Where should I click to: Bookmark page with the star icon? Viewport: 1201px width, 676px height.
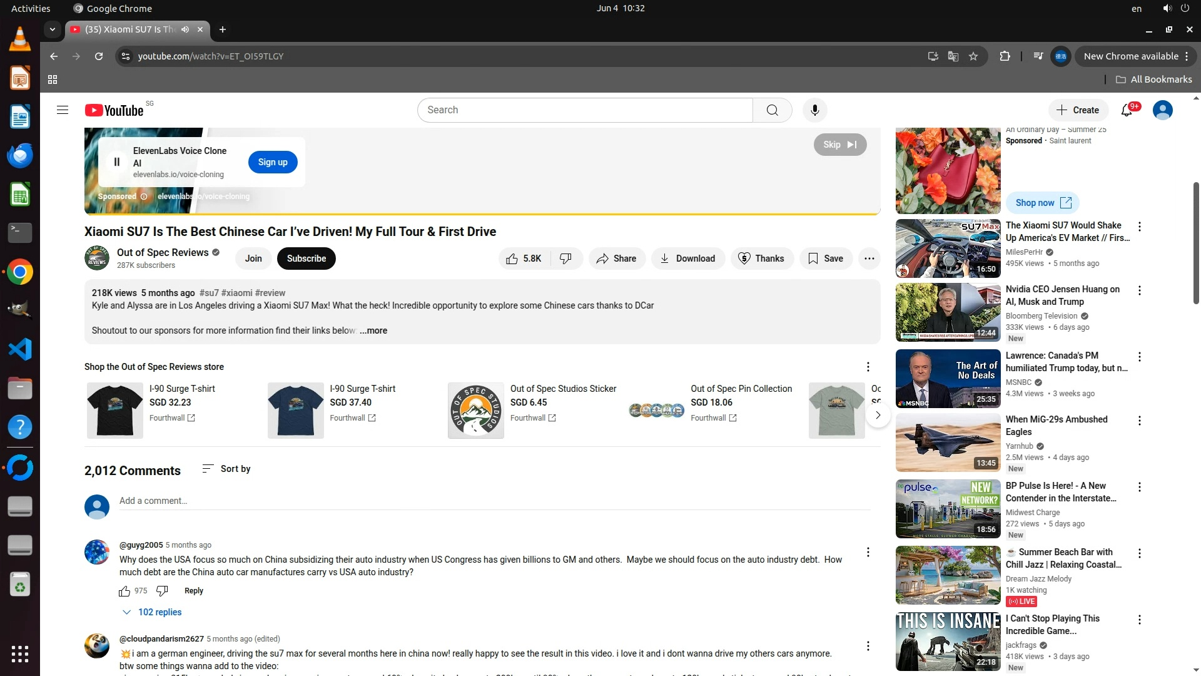pos(973,56)
